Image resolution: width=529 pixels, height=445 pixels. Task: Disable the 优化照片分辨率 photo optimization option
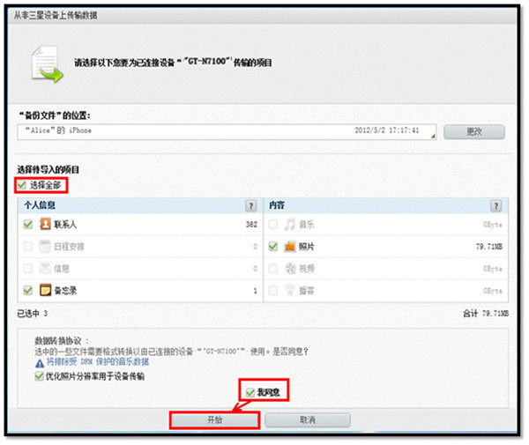coord(39,376)
